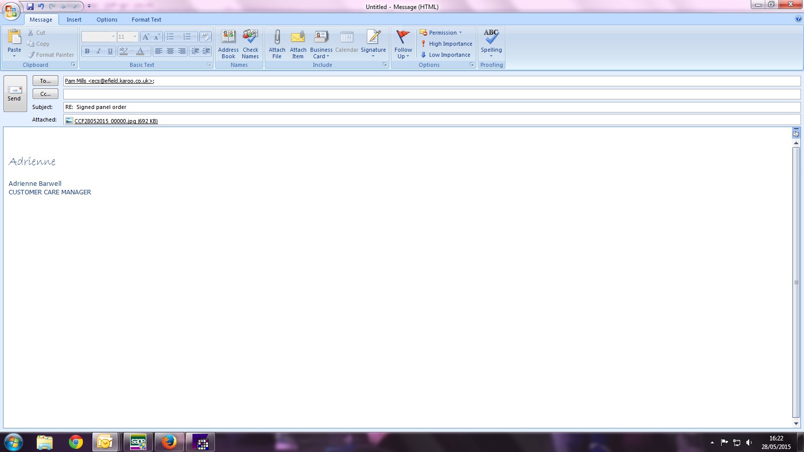The height and width of the screenshot is (452, 804).
Task: Switch to the Insert tab
Action: [x=74, y=20]
